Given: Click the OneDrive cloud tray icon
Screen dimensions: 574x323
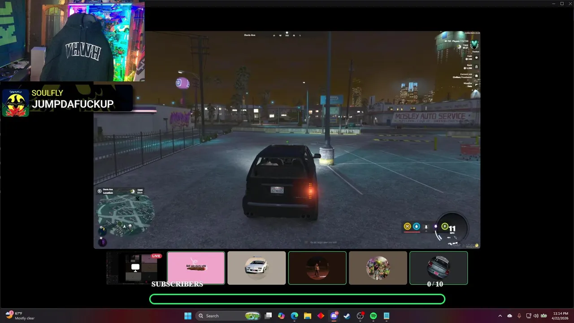Looking at the screenshot, I should [509, 316].
